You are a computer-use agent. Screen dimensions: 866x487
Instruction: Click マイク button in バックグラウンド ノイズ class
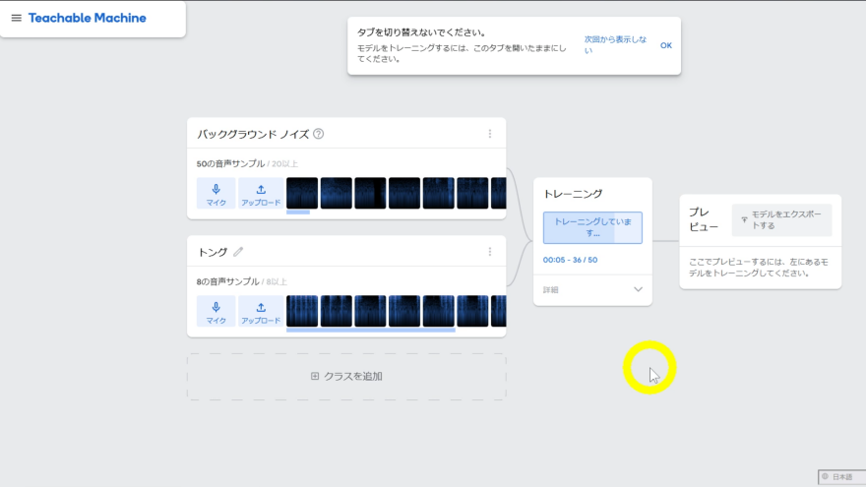(216, 193)
